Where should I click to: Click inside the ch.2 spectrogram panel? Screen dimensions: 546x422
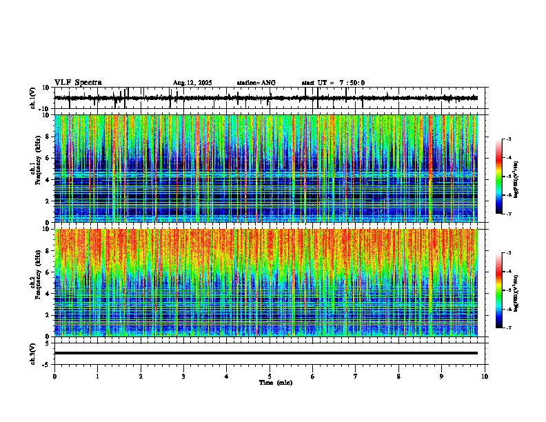(266, 283)
